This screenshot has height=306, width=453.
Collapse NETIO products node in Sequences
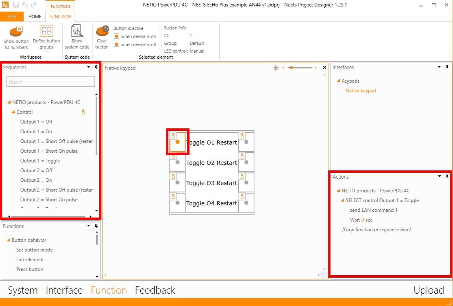point(9,102)
